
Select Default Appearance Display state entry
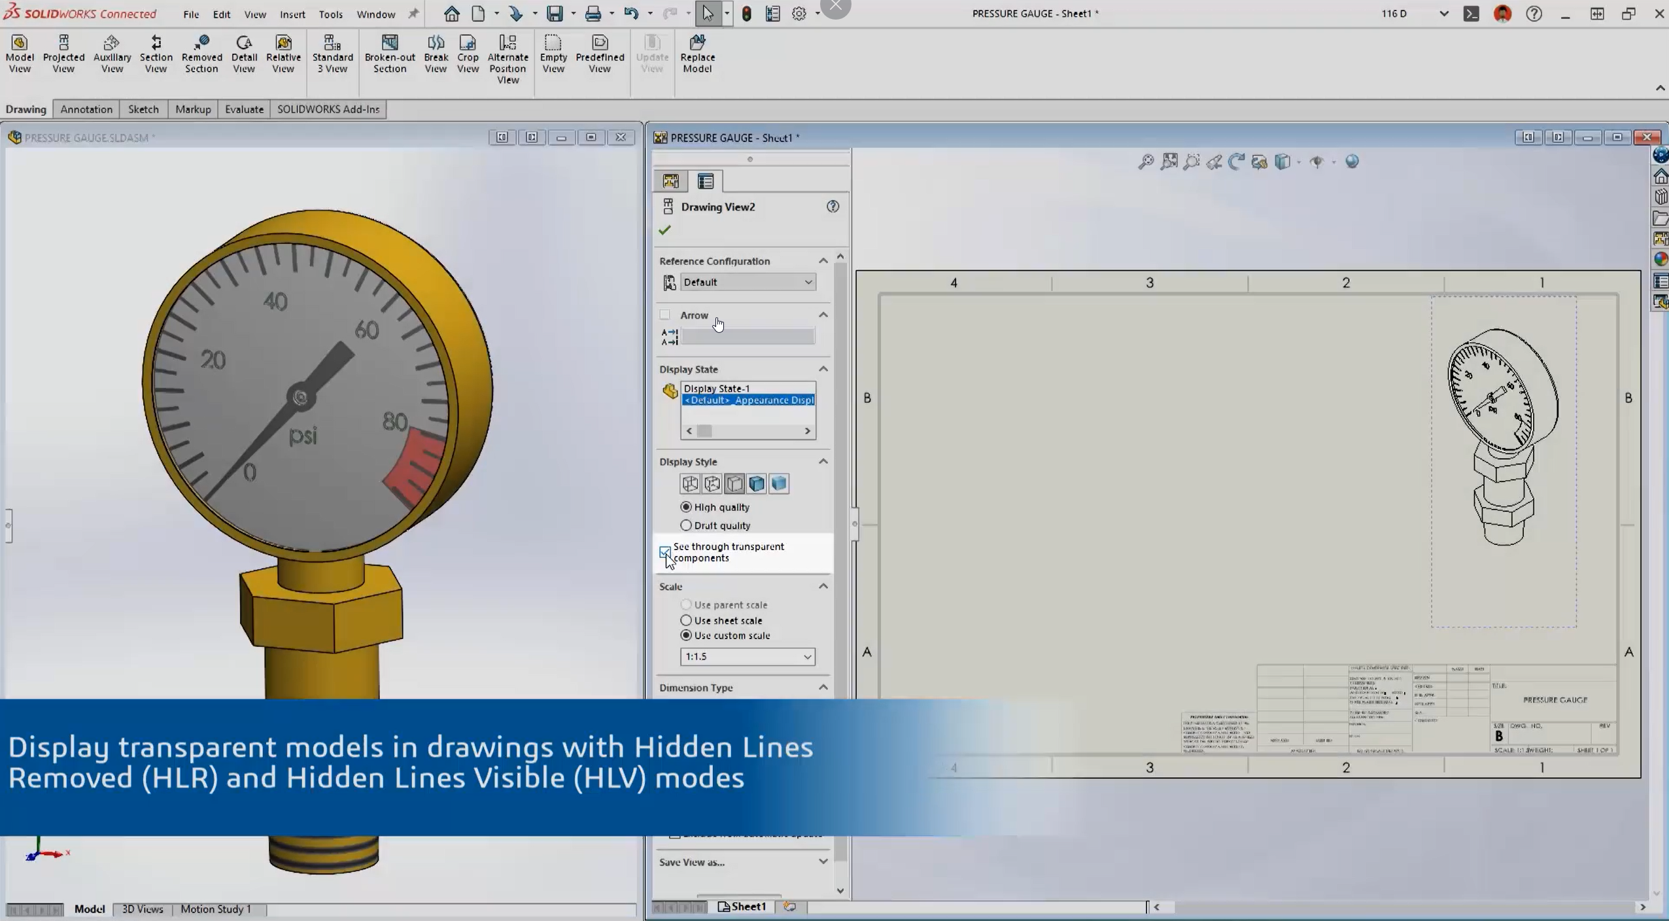[x=748, y=400]
